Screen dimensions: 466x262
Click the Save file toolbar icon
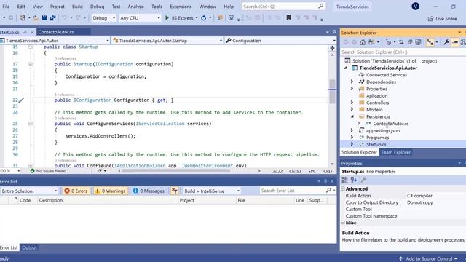(44, 18)
